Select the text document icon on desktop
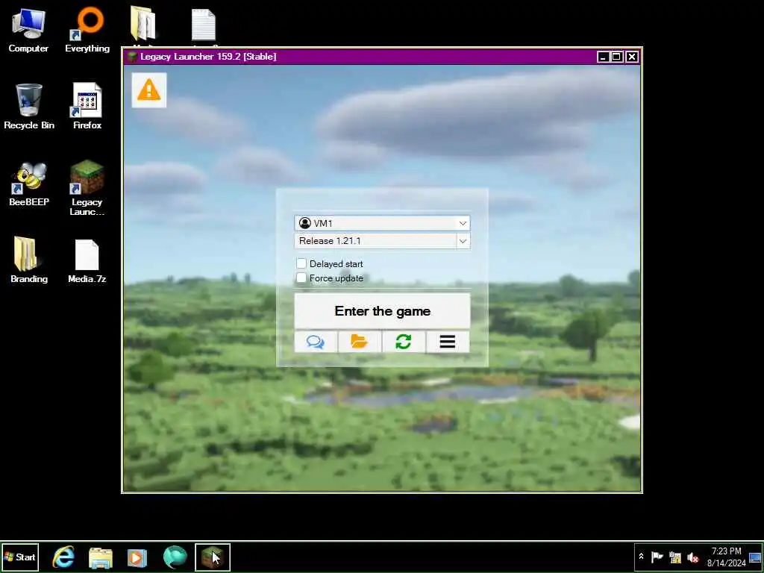Screen dimensions: 764x573 click(x=204, y=25)
